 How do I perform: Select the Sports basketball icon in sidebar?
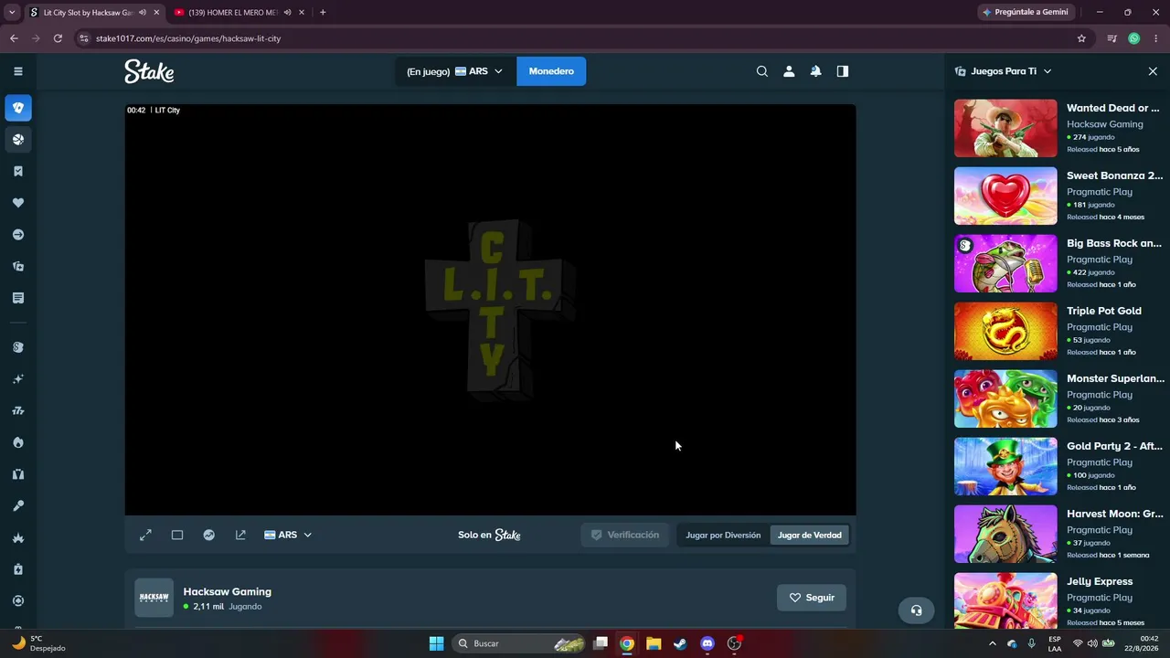[18, 140]
